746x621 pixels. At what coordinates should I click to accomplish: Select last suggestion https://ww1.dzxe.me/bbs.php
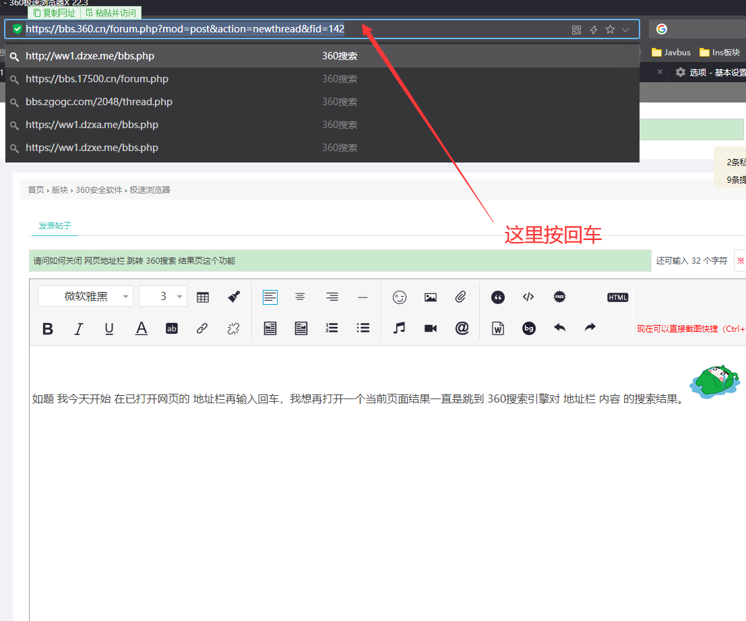click(x=322, y=148)
